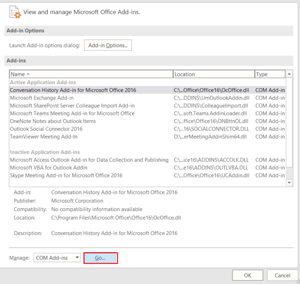
Task: Click the add-ins gear document icon
Action: point(15,12)
